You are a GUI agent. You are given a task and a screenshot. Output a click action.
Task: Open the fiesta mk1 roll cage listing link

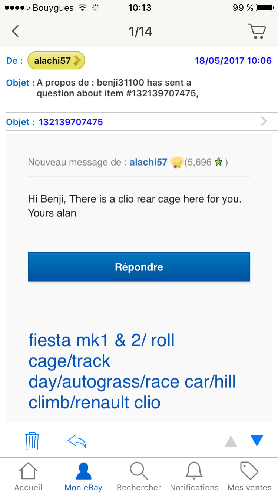click(x=132, y=371)
